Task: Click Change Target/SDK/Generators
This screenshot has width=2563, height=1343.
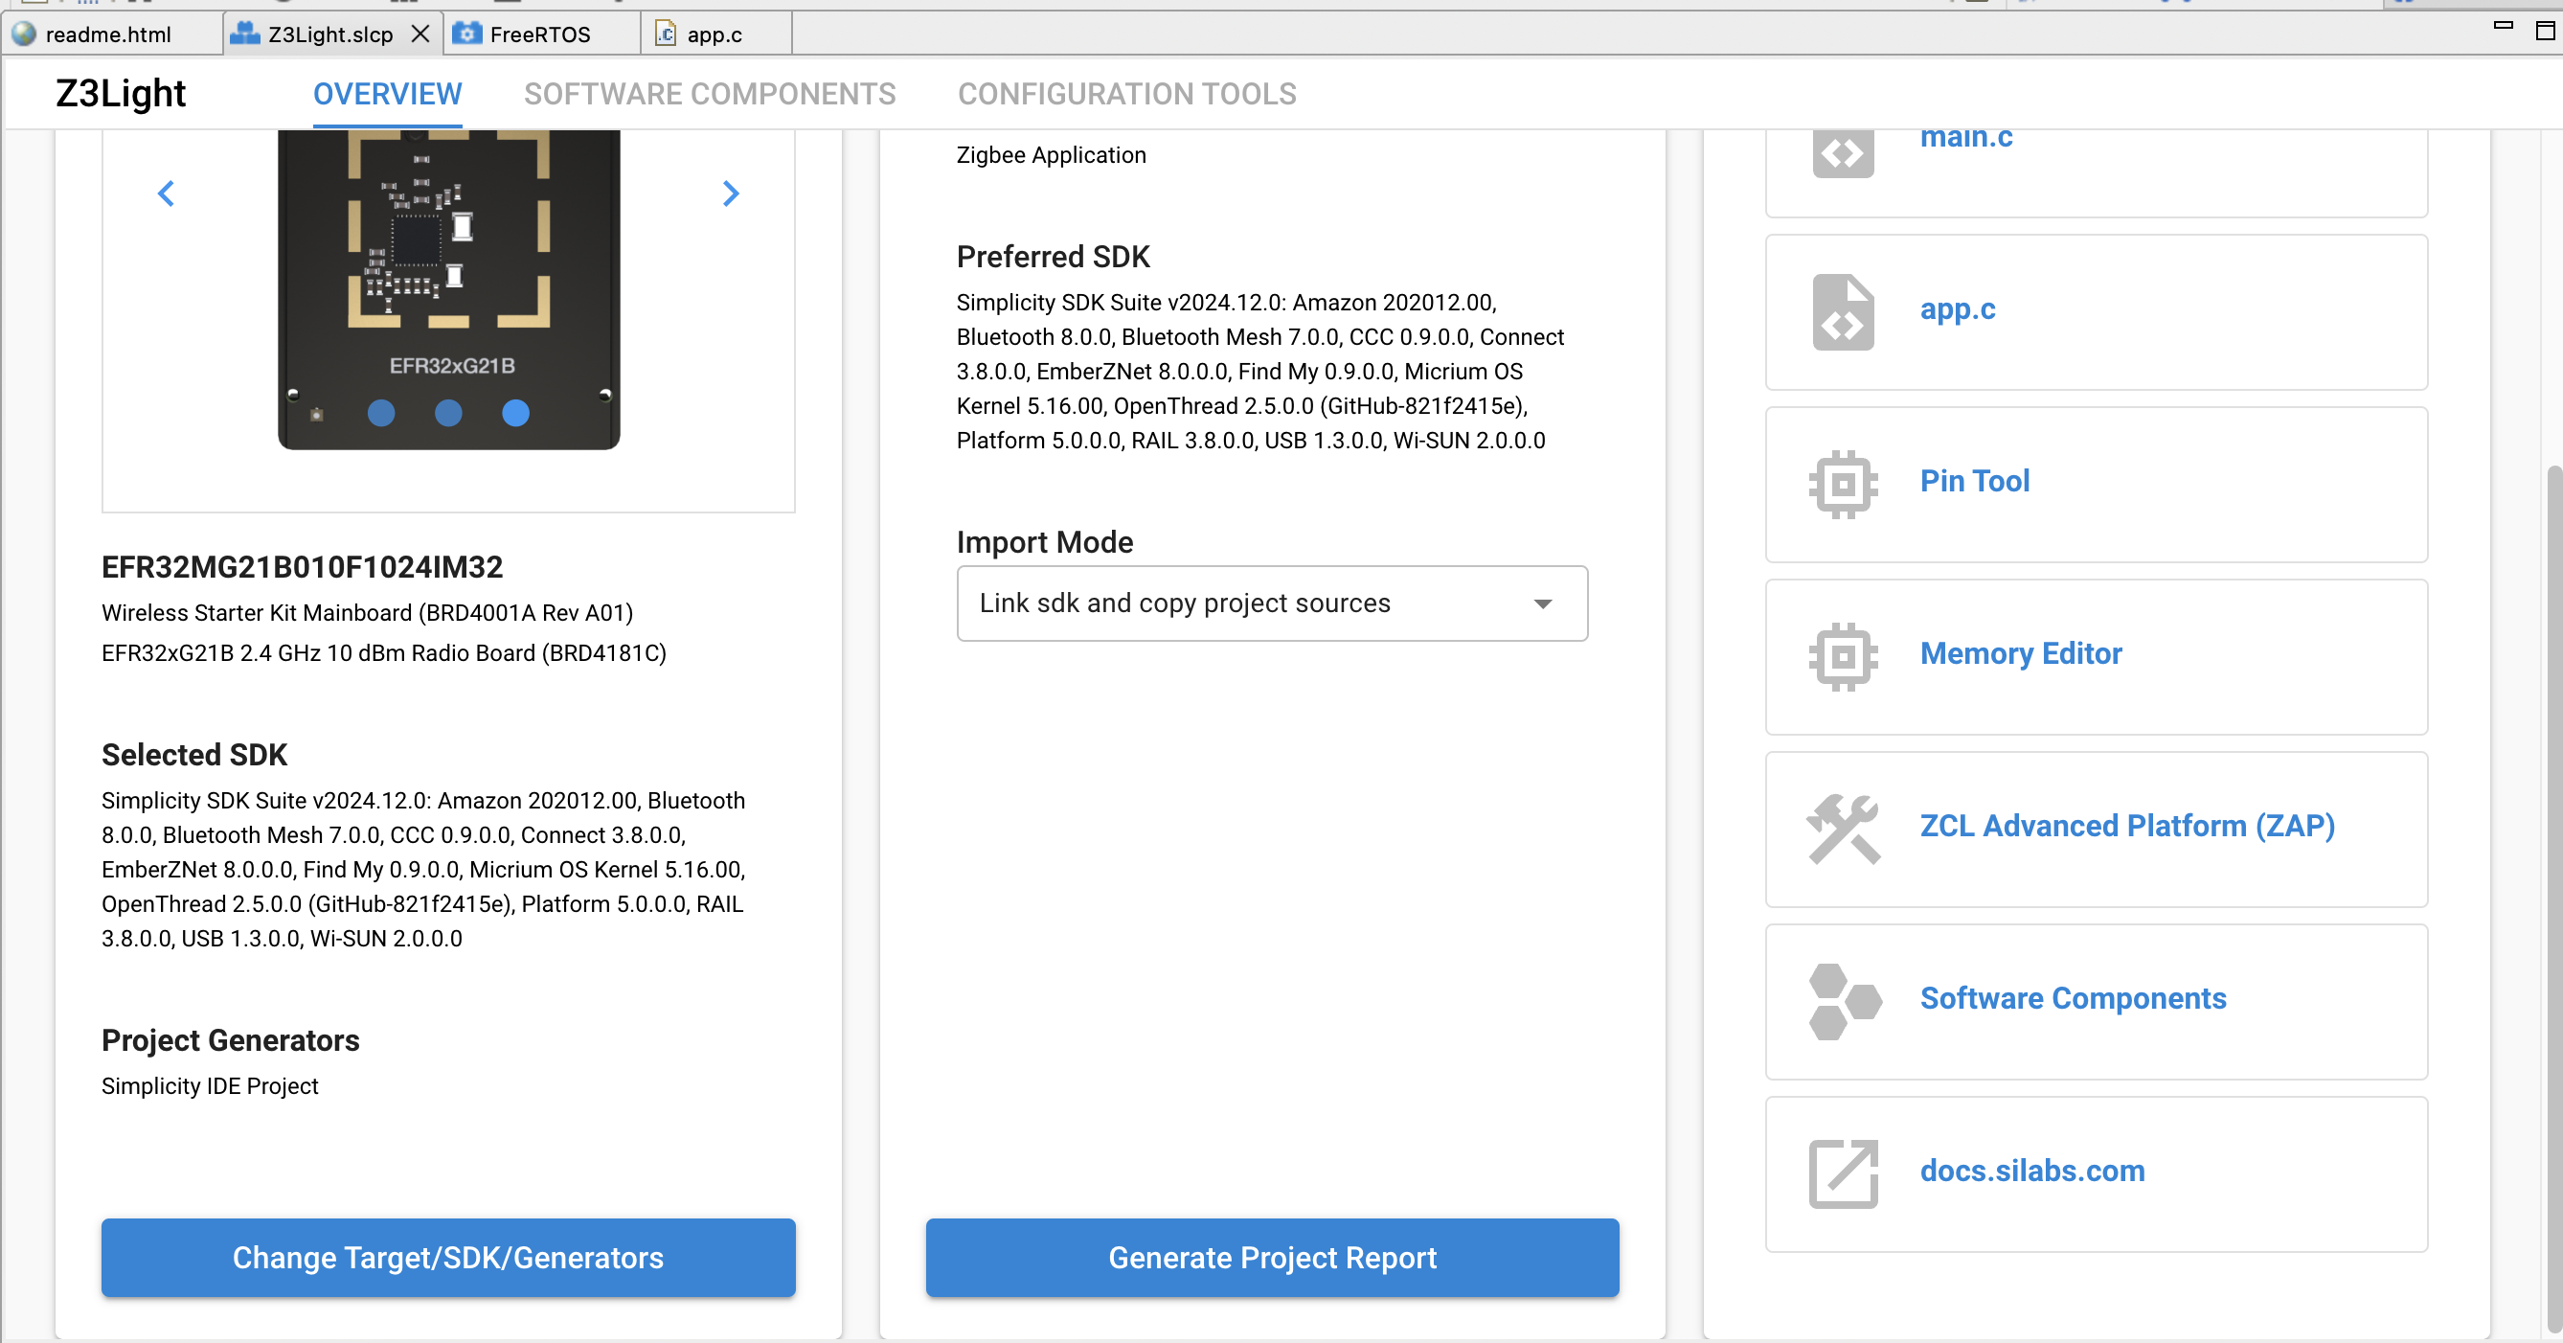Action: (447, 1258)
